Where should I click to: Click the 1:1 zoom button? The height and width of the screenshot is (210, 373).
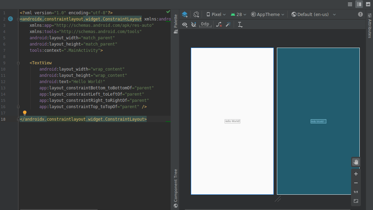pyautogui.click(x=356, y=192)
